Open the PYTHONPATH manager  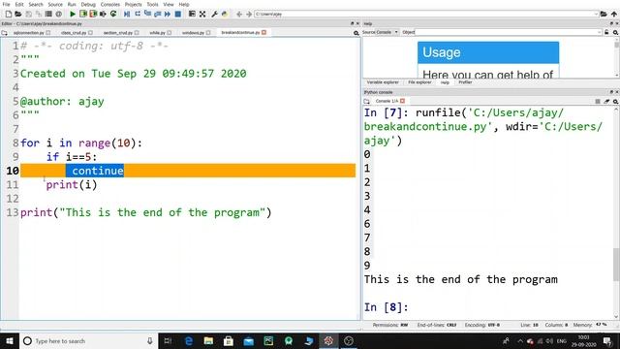225,14
